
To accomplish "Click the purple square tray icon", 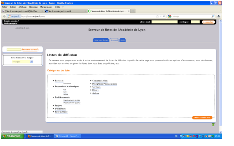I will coord(197,136).
